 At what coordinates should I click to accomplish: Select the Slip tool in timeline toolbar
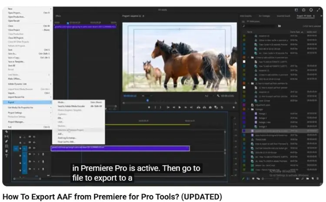point(7,137)
